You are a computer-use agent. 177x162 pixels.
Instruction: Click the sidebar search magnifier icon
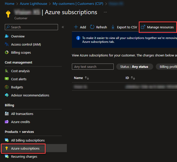tap(8, 27)
